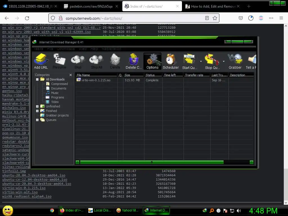
Task: Expand the Queues category
Action: point(37,120)
